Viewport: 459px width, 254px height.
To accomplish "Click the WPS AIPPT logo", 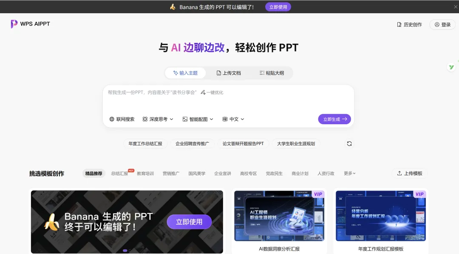I will point(30,24).
